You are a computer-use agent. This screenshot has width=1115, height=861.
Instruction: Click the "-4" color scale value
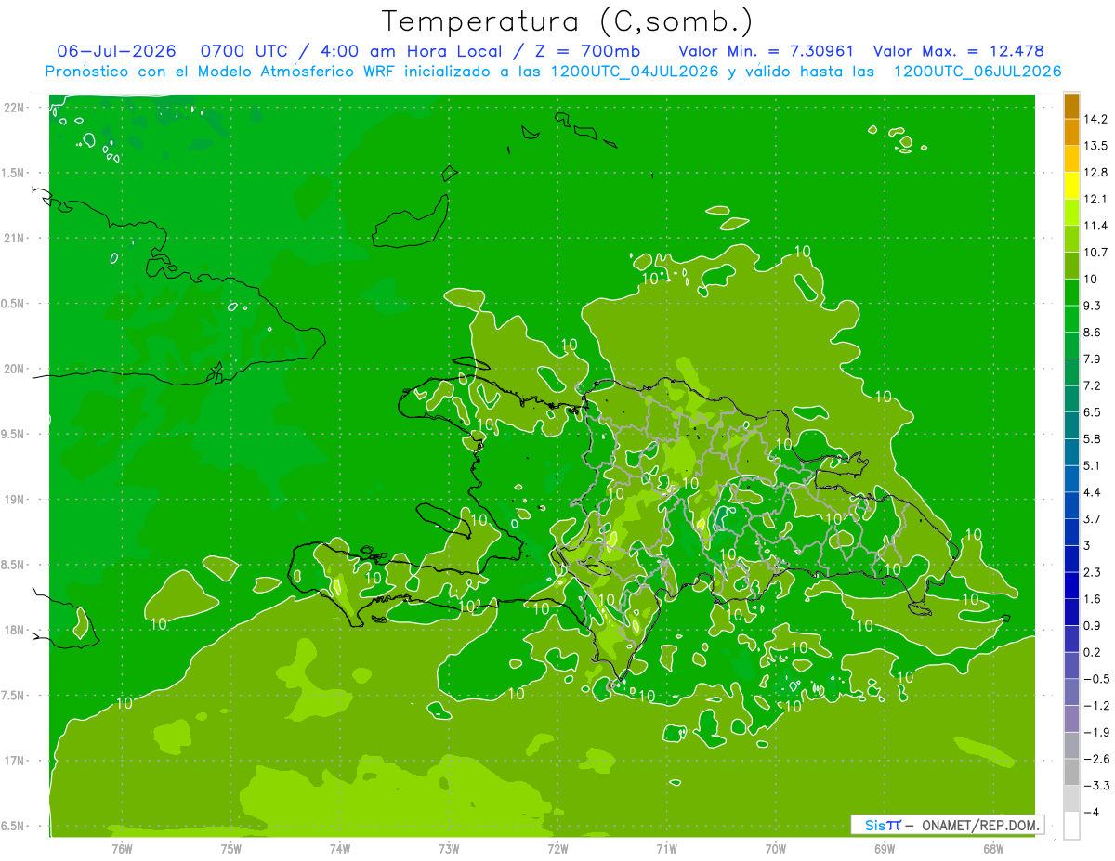1092,813
